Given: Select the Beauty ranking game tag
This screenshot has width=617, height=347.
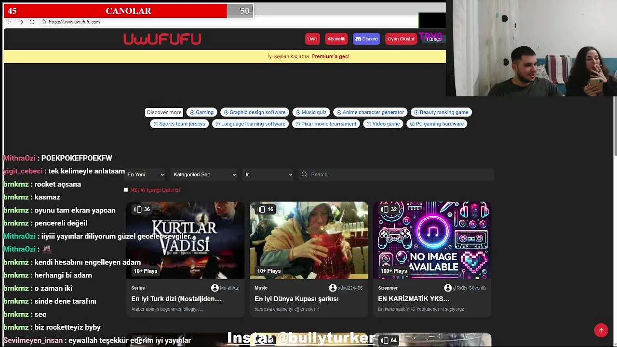Looking at the screenshot, I should pyautogui.click(x=441, y=112).
